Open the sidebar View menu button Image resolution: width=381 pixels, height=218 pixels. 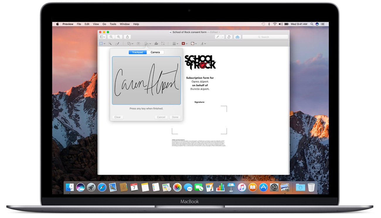pos(103,37)
